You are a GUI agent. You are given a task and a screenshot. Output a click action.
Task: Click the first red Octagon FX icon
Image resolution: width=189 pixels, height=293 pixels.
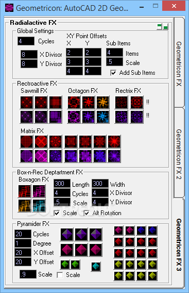74,103
